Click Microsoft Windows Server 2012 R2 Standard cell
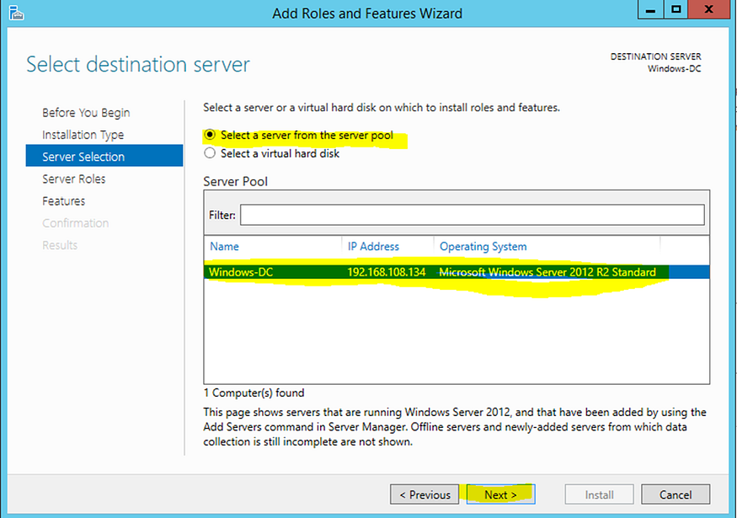Viewport: 737px width, 518px height. coord(547,272)
